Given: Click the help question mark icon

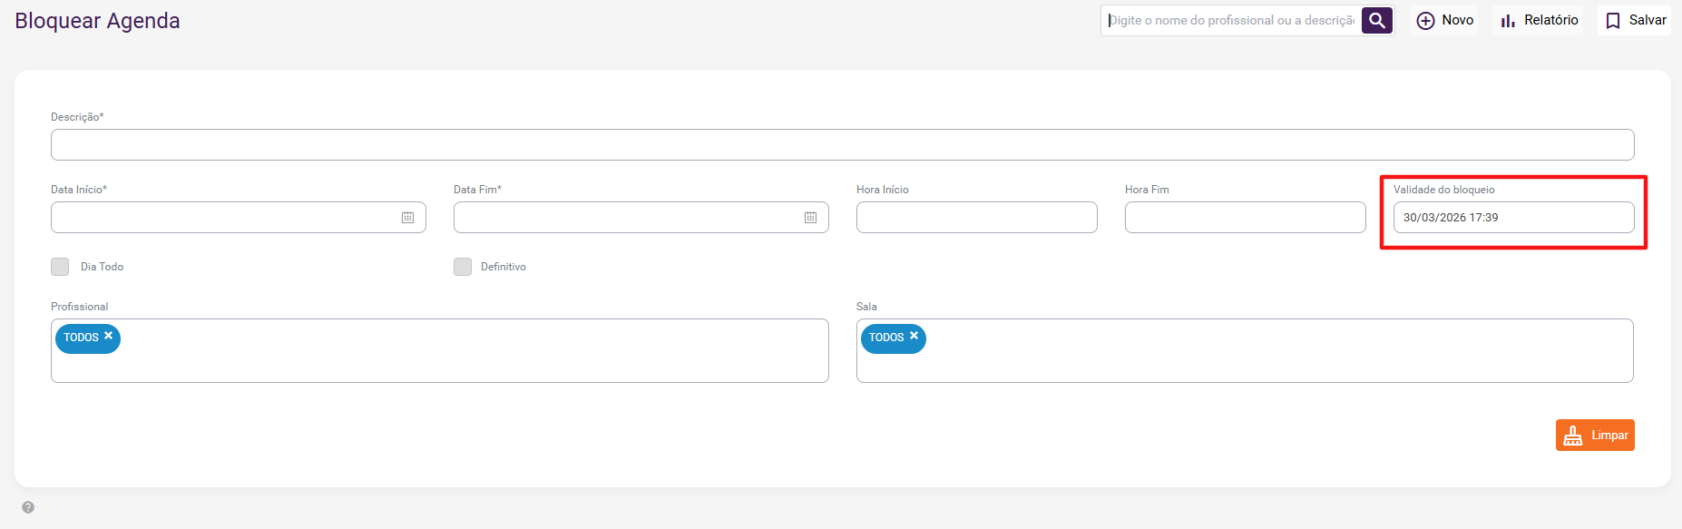Looking at the screenshot, I should [28, 507].
